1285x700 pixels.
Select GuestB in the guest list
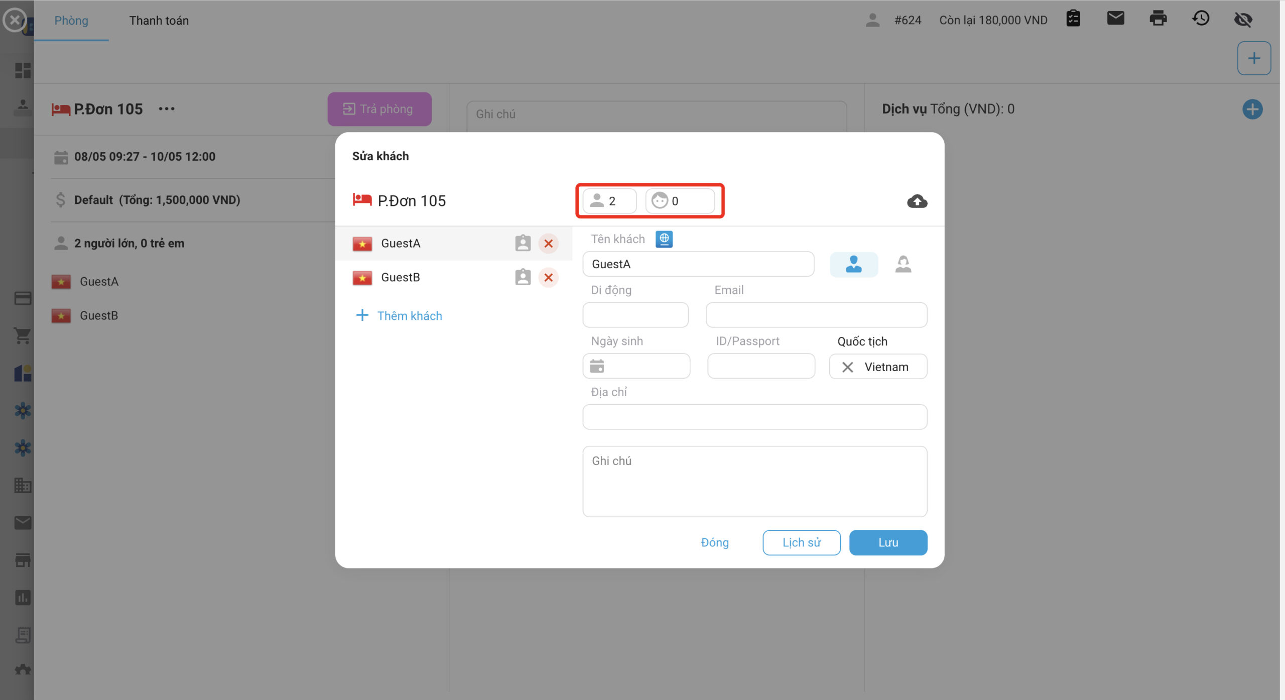tap(400, 277)
